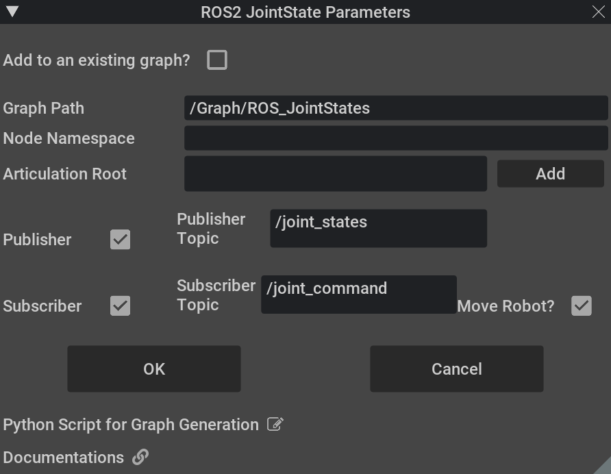The width and height of the screenshot is (611, 474).
Task: Open the Python script edit icon
Action: tap(275, 424)
